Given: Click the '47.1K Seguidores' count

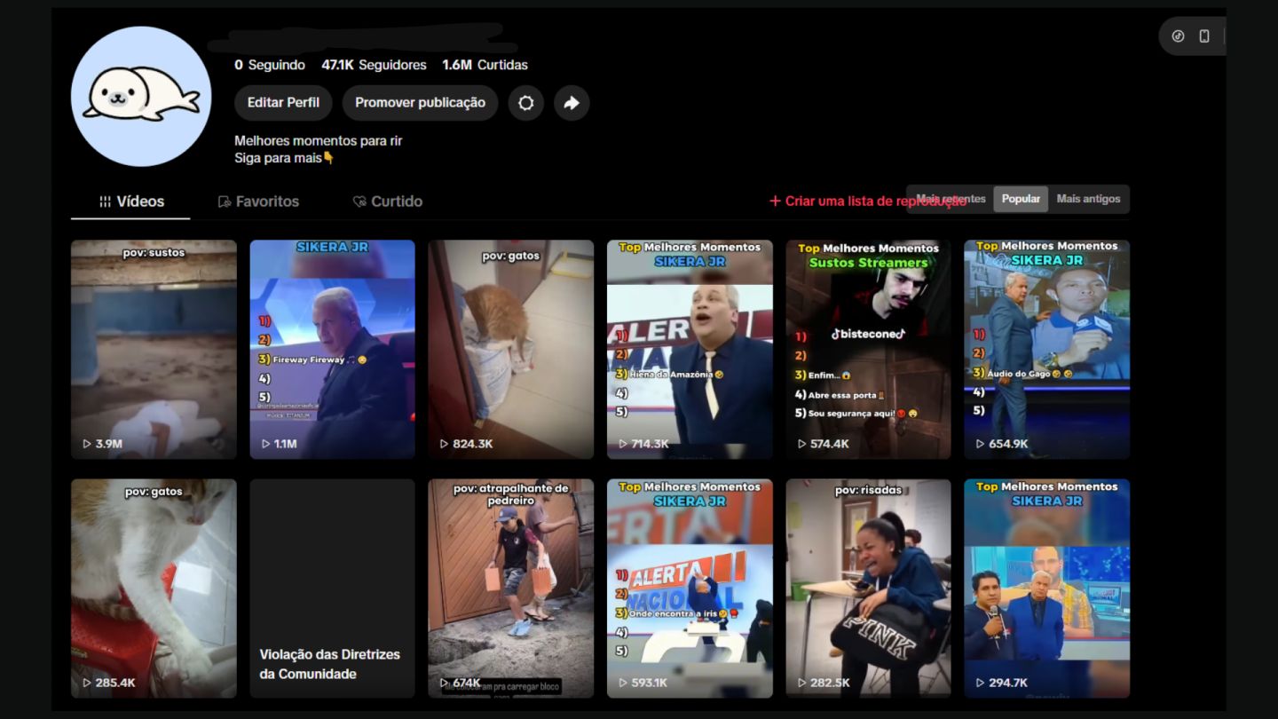Looking at the screenshot, I should 374,65.
